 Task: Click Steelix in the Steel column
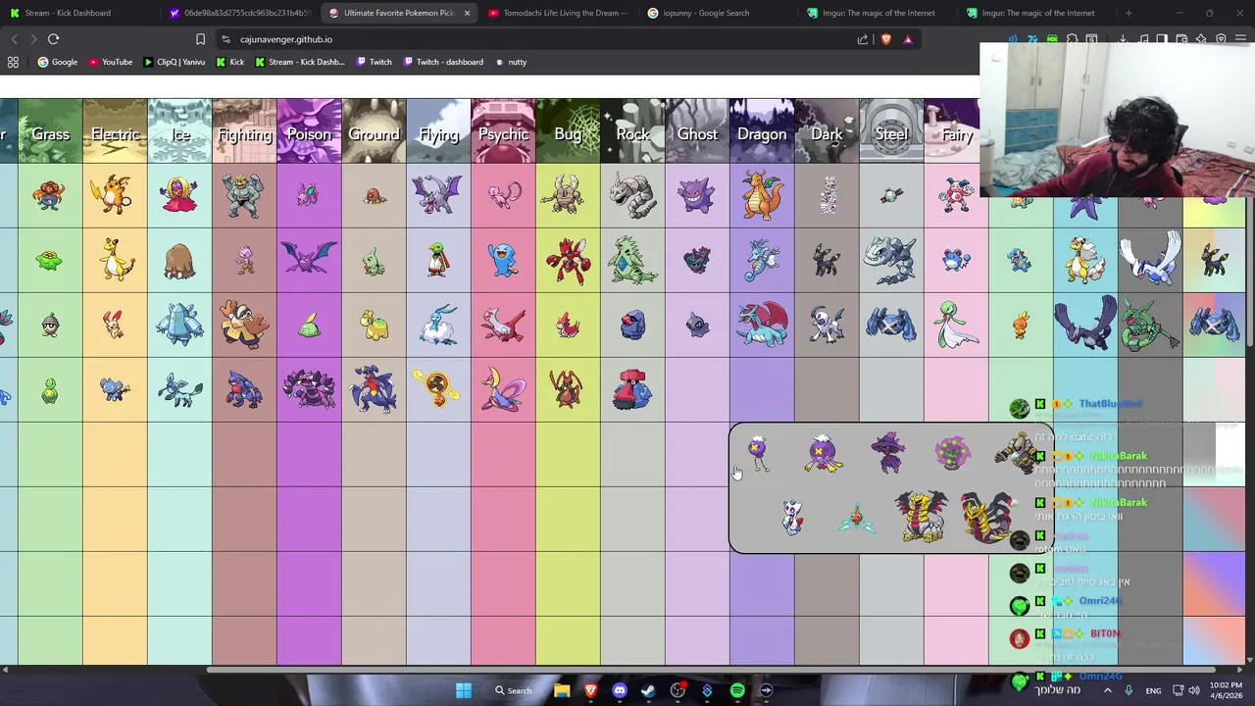point(890,260)
